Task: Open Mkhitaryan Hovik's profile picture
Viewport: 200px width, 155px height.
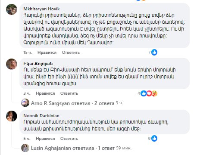Action: 12,9
